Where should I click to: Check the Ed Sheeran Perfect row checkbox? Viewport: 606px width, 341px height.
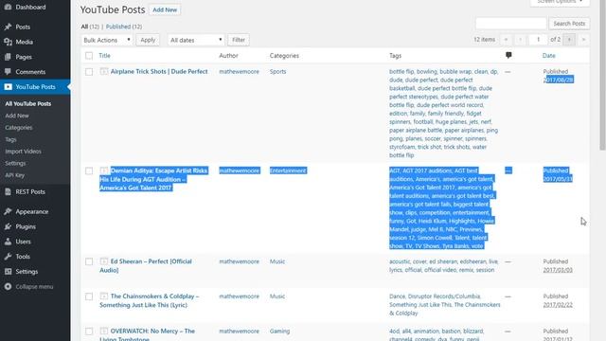coord(89,261)
